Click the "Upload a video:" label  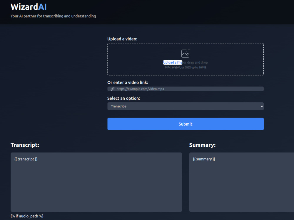coord(122,39)
